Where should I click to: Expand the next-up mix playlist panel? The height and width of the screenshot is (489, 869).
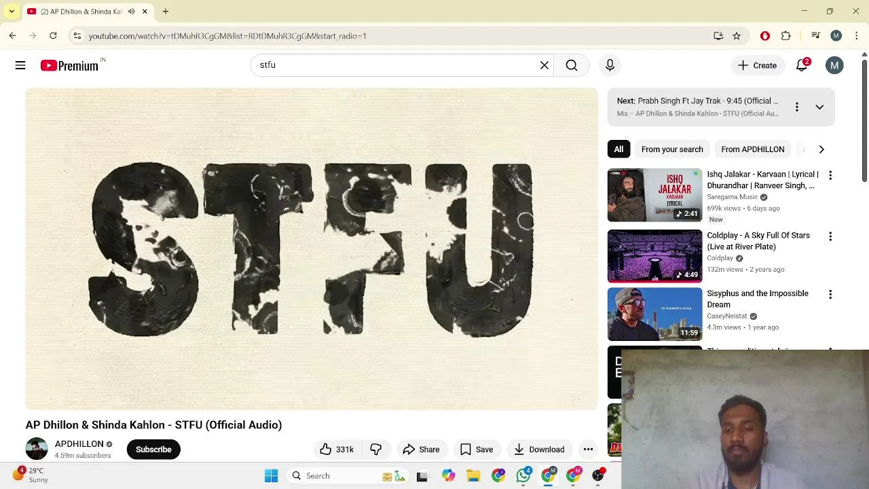[819, 107]
